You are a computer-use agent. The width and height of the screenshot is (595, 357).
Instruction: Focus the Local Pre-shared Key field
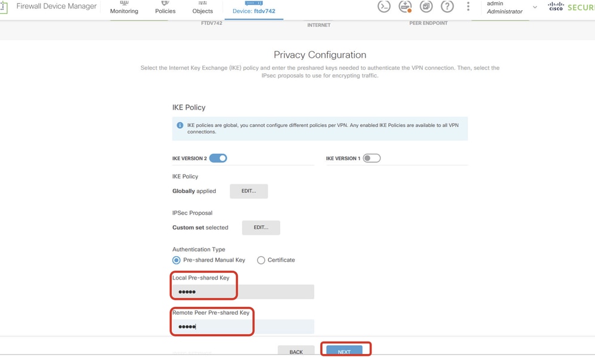(x=243, y=292)
